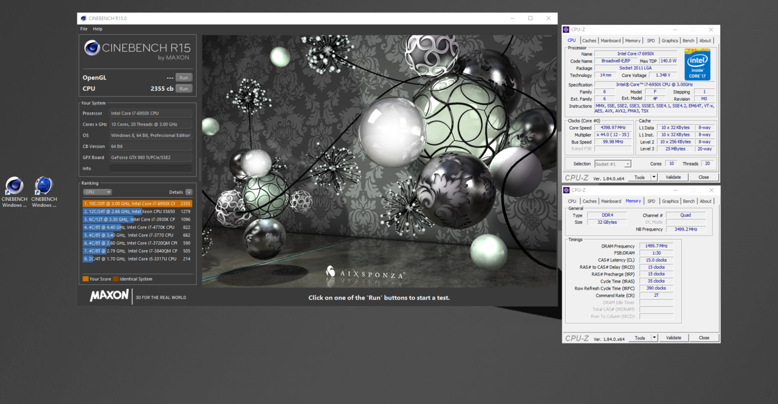Image resolution: width=778 pixels, height=404 pixels.
Task: Click the Cinebench R15 sphere logo
Action: (92, 48)
